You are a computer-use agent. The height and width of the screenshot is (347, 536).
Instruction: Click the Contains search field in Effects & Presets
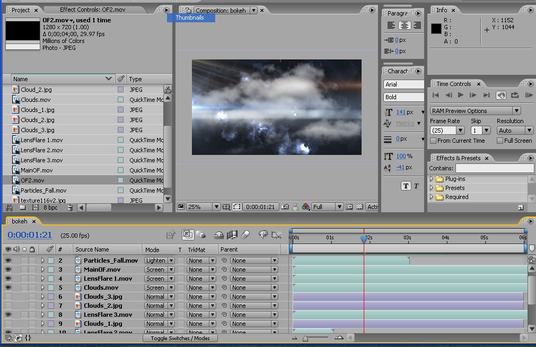click(x=495, y=168)
